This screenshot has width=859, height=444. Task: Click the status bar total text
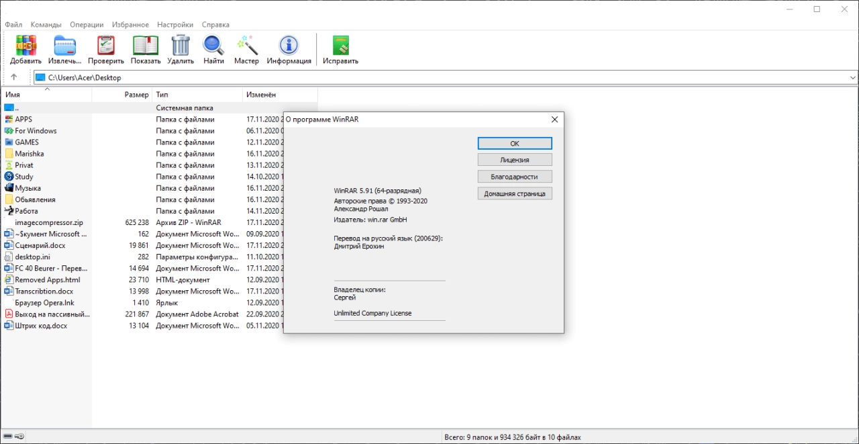513,437
